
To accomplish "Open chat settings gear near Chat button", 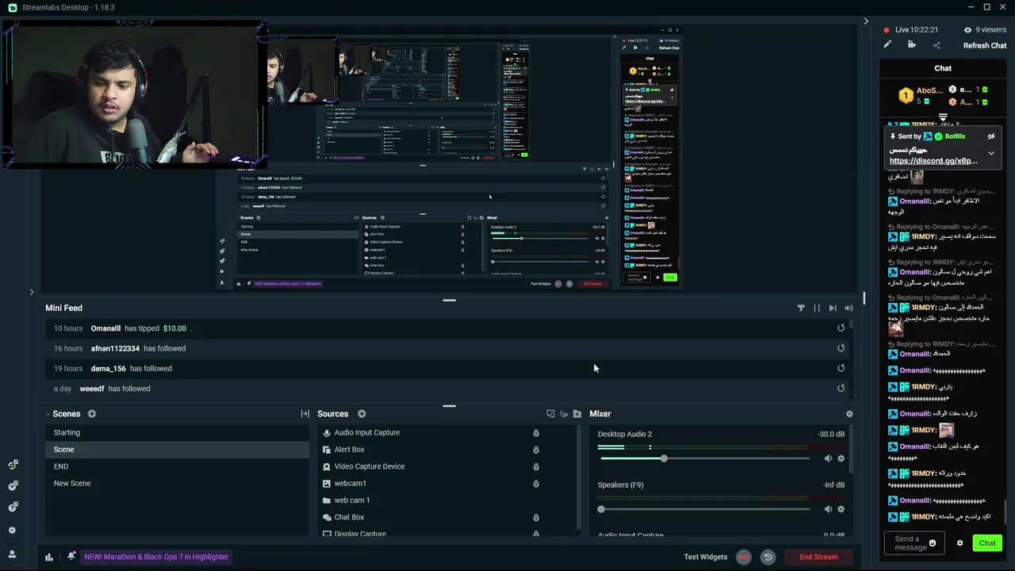I will 959,543.
